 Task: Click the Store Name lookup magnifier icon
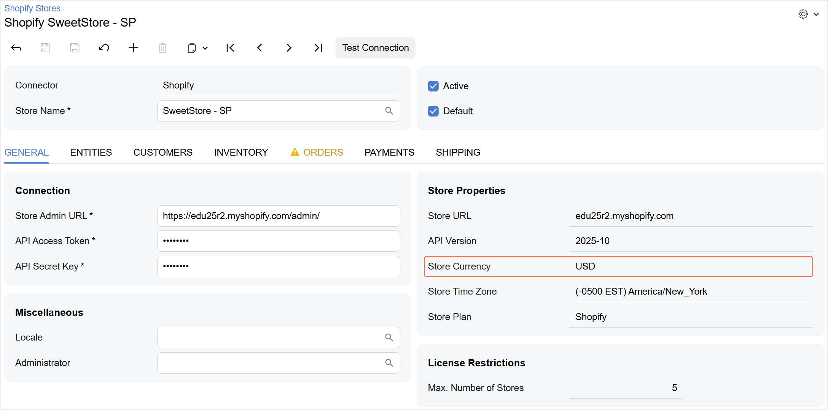[389, 111]
